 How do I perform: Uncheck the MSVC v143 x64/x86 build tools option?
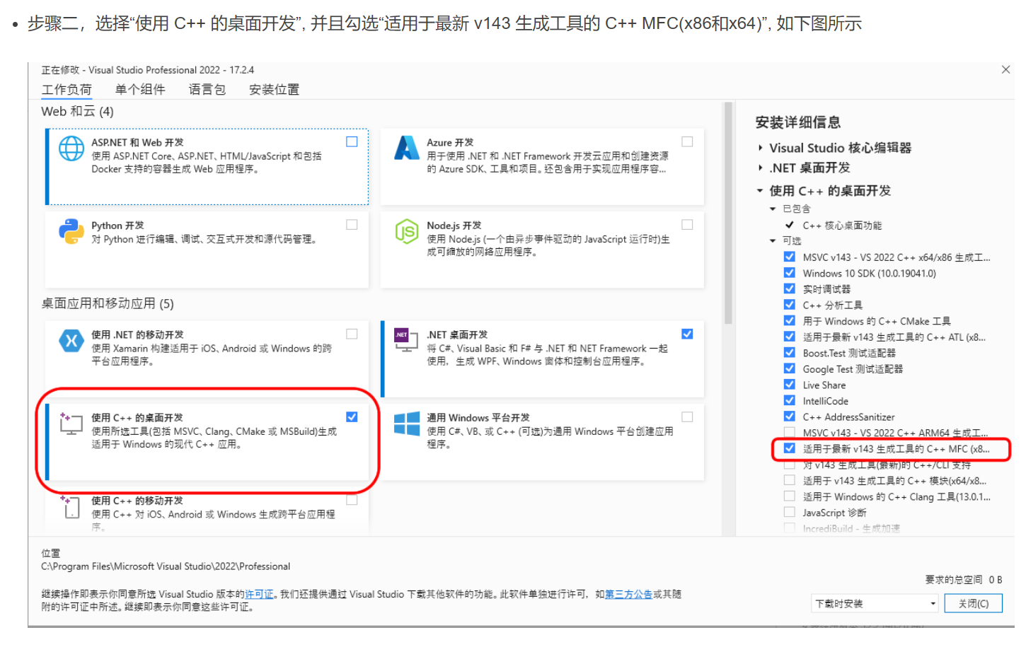[790, 257]
